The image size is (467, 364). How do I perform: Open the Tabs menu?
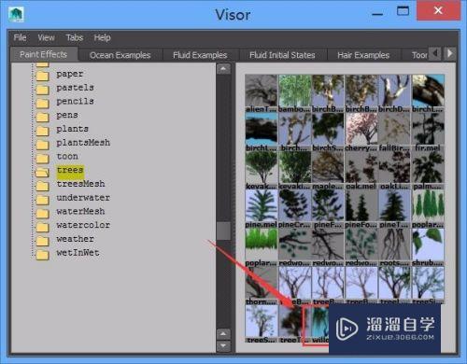(75, 38)
